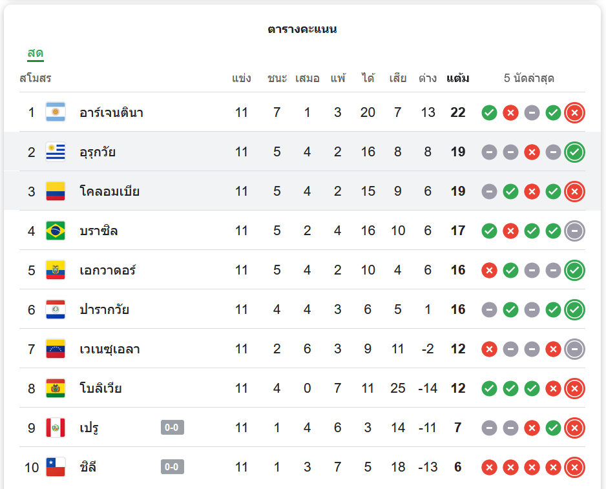Click Peru's 0-0 live score badge
Image resolution: width=606 pixels, height=489 pixels.
(x=172, y=428)
